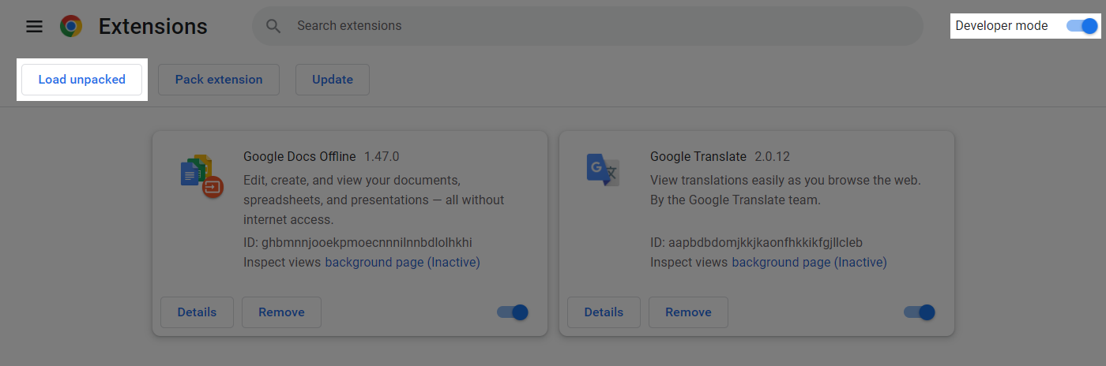Disable the Google Docs Offline extension
Image resolution: width=1106 pixels, height=366 pixels.
(x=512, y=312)
